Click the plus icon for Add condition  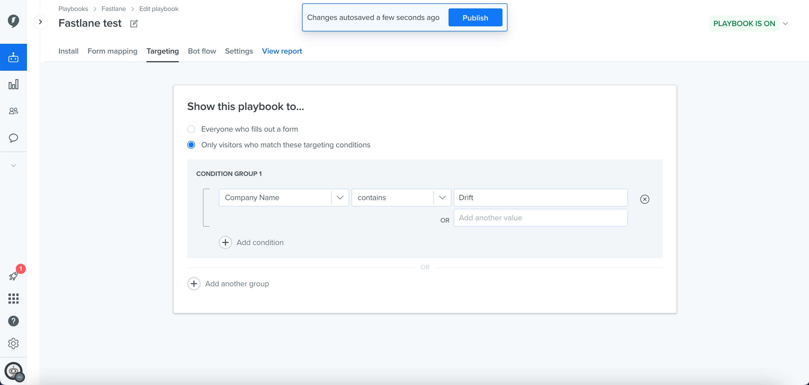click(x=225, y=242)
